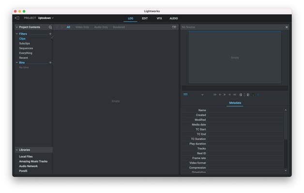Click the blue icon after headphones
The image size is (304, 193).
[x=258, y=95]
